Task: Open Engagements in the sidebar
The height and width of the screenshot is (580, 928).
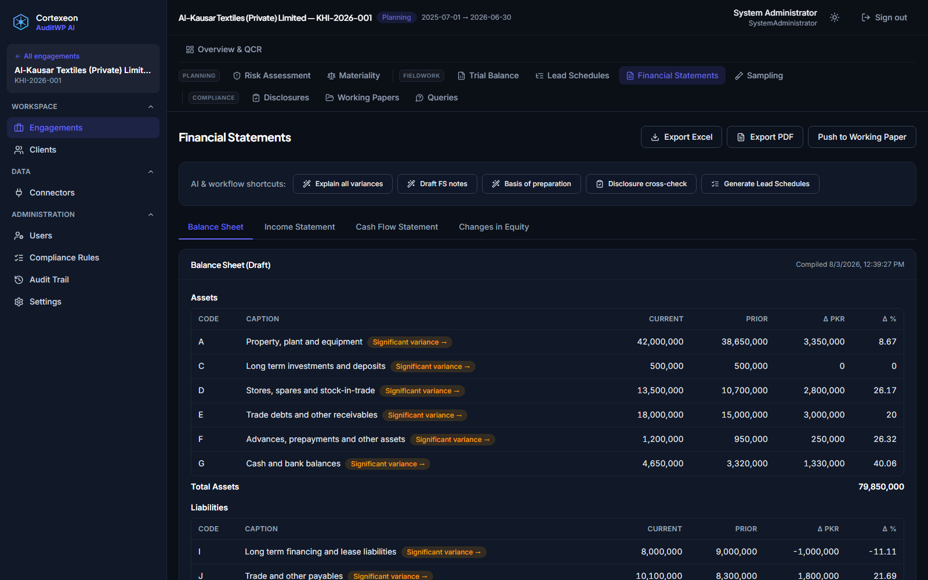Action: tap(83, 128)
